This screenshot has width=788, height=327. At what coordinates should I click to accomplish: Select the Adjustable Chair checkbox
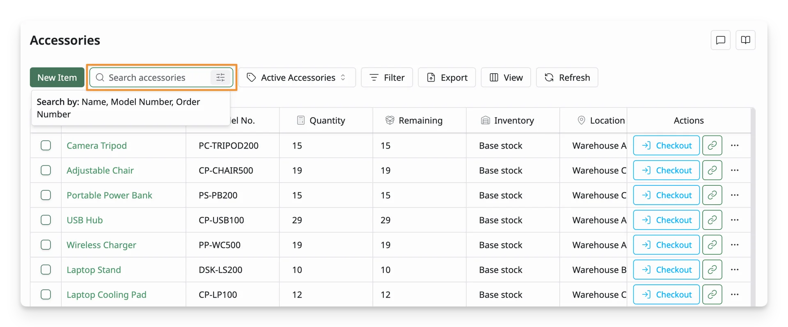46,170
